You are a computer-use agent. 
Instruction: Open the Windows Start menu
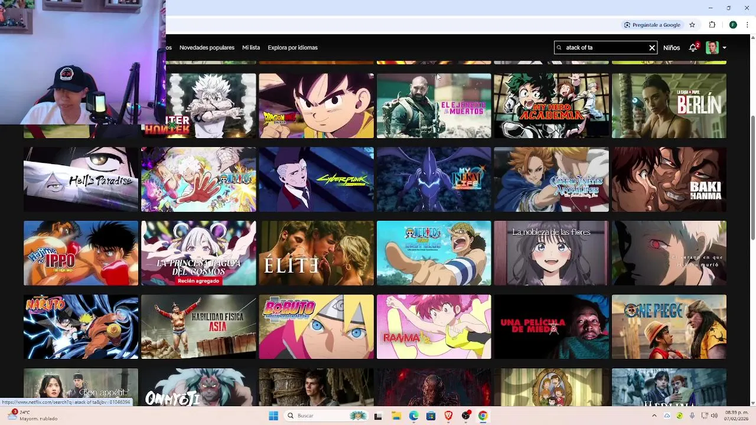point(273,416)
